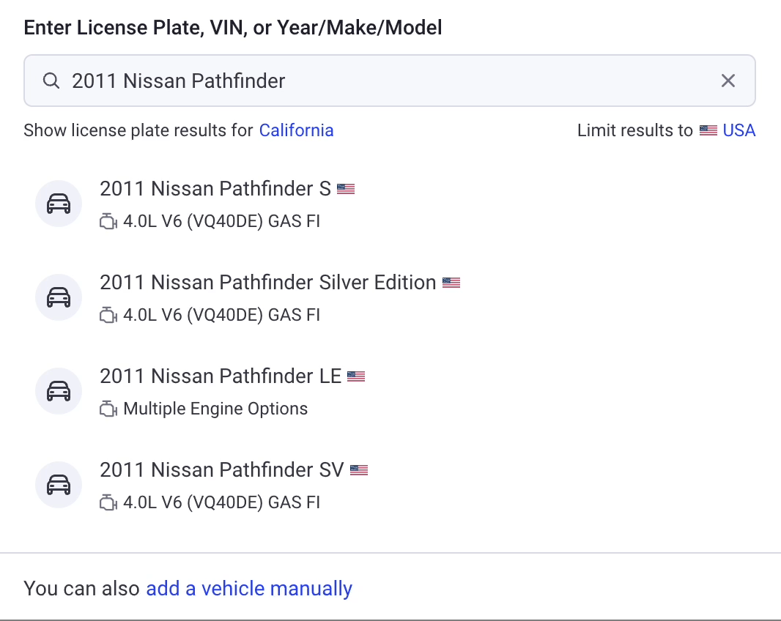Click the car icon for the Silver Edition

coord(59,297)
